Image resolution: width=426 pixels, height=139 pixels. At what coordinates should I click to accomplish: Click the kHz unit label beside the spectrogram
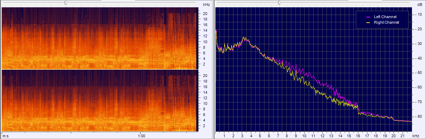coord(206,5)
